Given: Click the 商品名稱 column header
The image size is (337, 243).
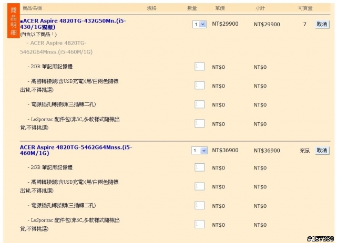Looking at the screenshot, I should click(32, 8).
